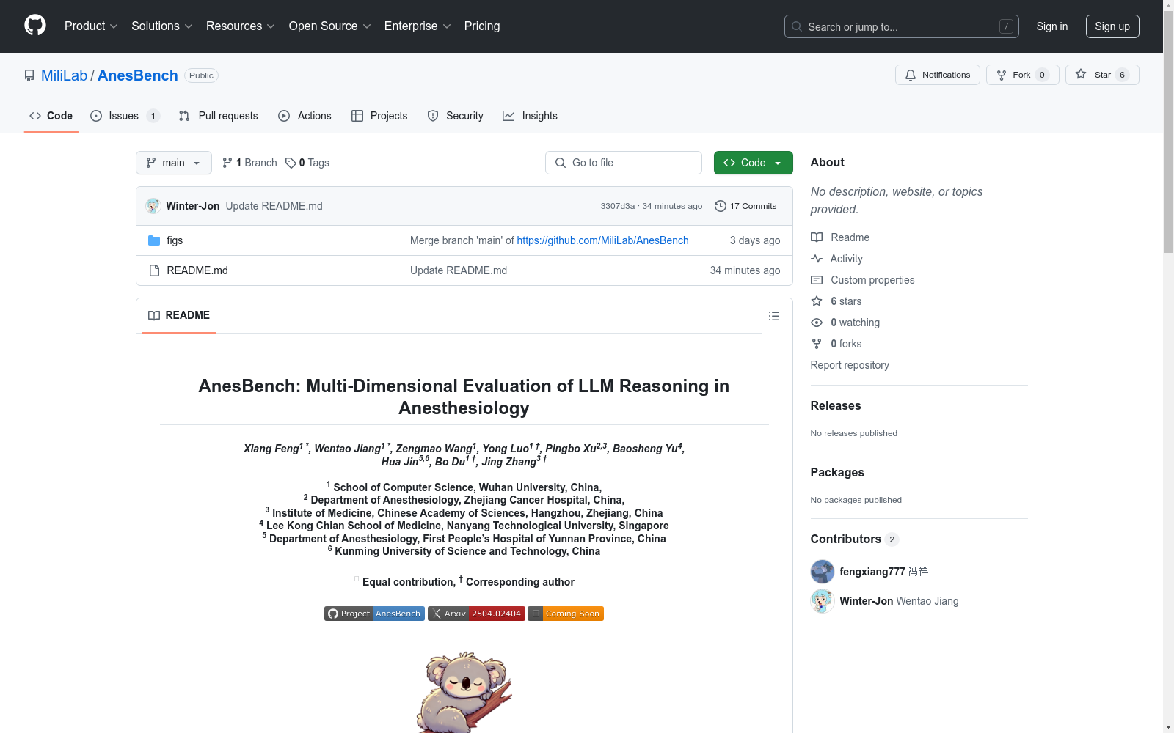
Task: Switch to the Code tab
Action: (51, 116)
